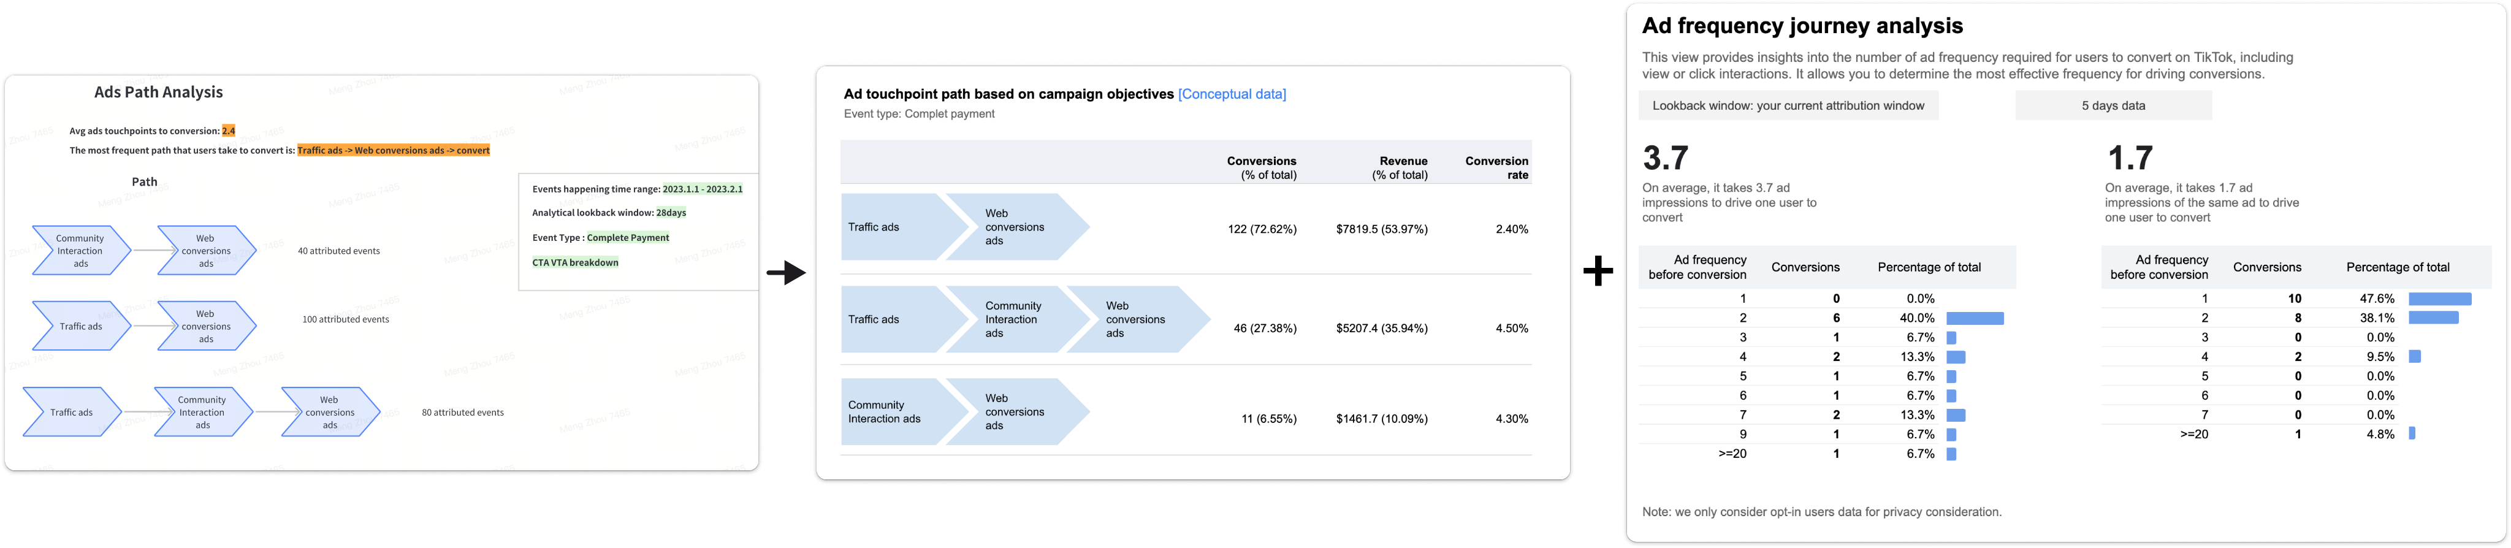Click the highlighted 2.4 average touchpoints value
Screen dimensions: 2511x548
click(x=228, y=131)
